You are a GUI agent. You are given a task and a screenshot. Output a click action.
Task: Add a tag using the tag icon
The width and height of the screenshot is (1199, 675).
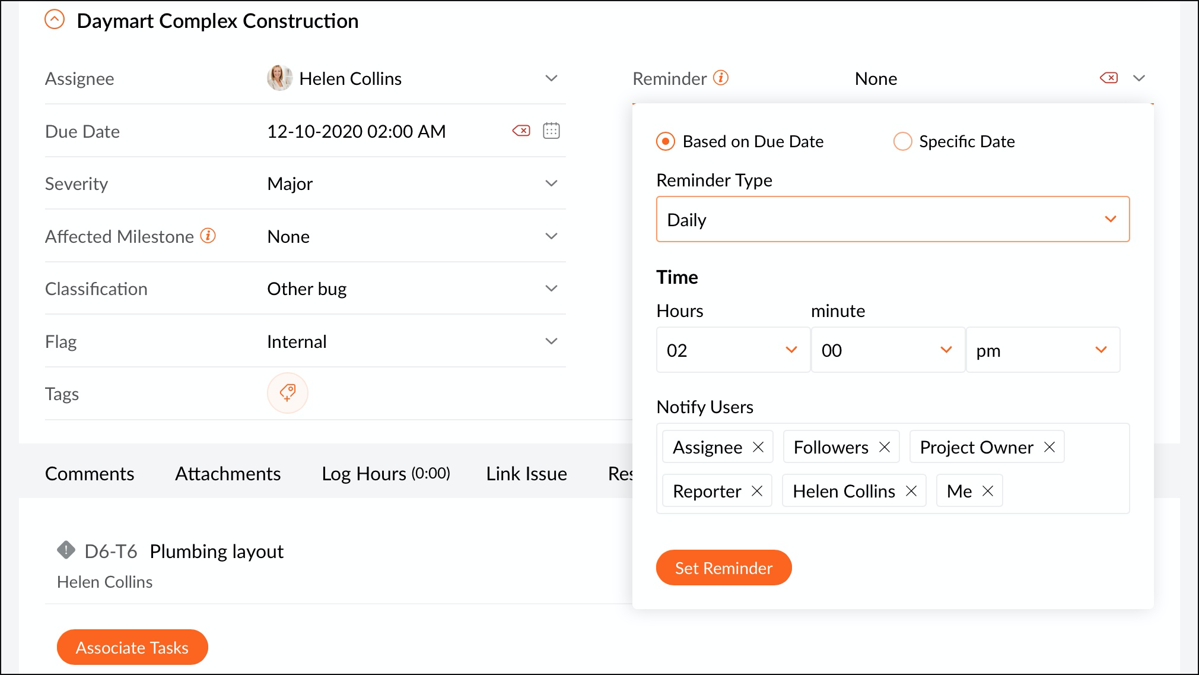[288, 393]
